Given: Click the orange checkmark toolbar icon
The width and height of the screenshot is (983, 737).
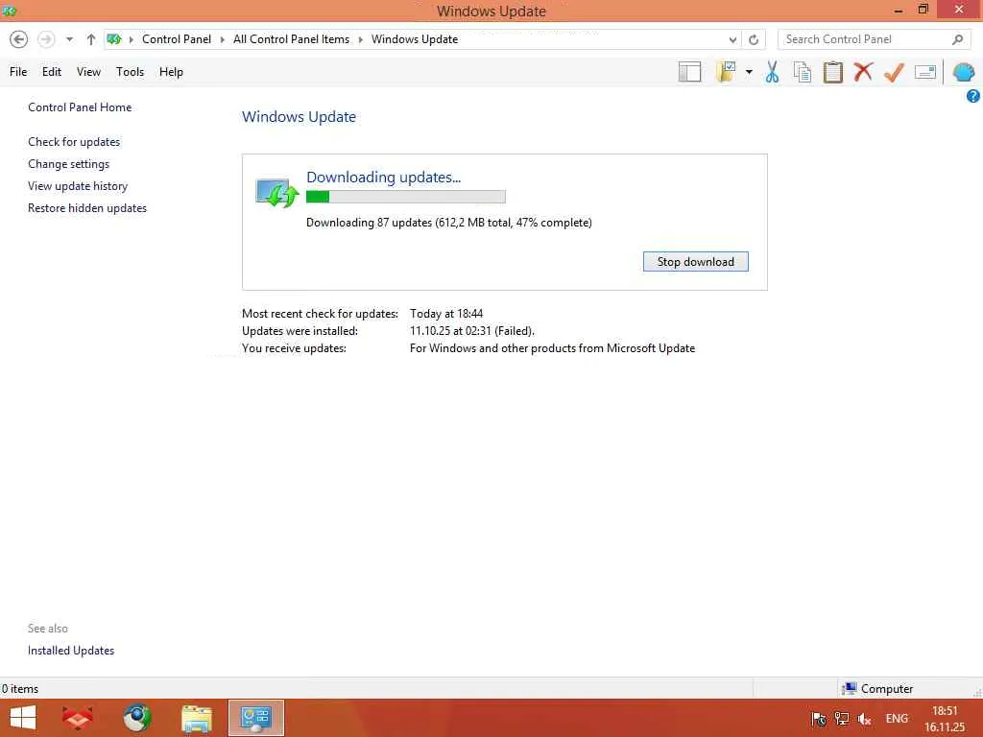Looking at the screenshot, I should coord(894,72).
